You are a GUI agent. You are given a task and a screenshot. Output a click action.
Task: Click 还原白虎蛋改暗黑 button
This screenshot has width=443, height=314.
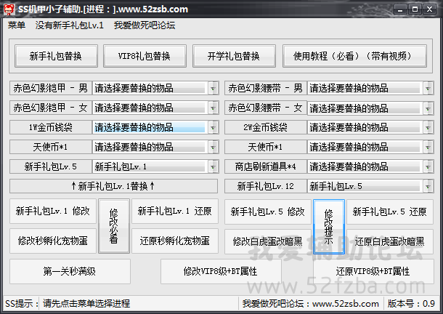pyautogui.click(x=390, y=241)
